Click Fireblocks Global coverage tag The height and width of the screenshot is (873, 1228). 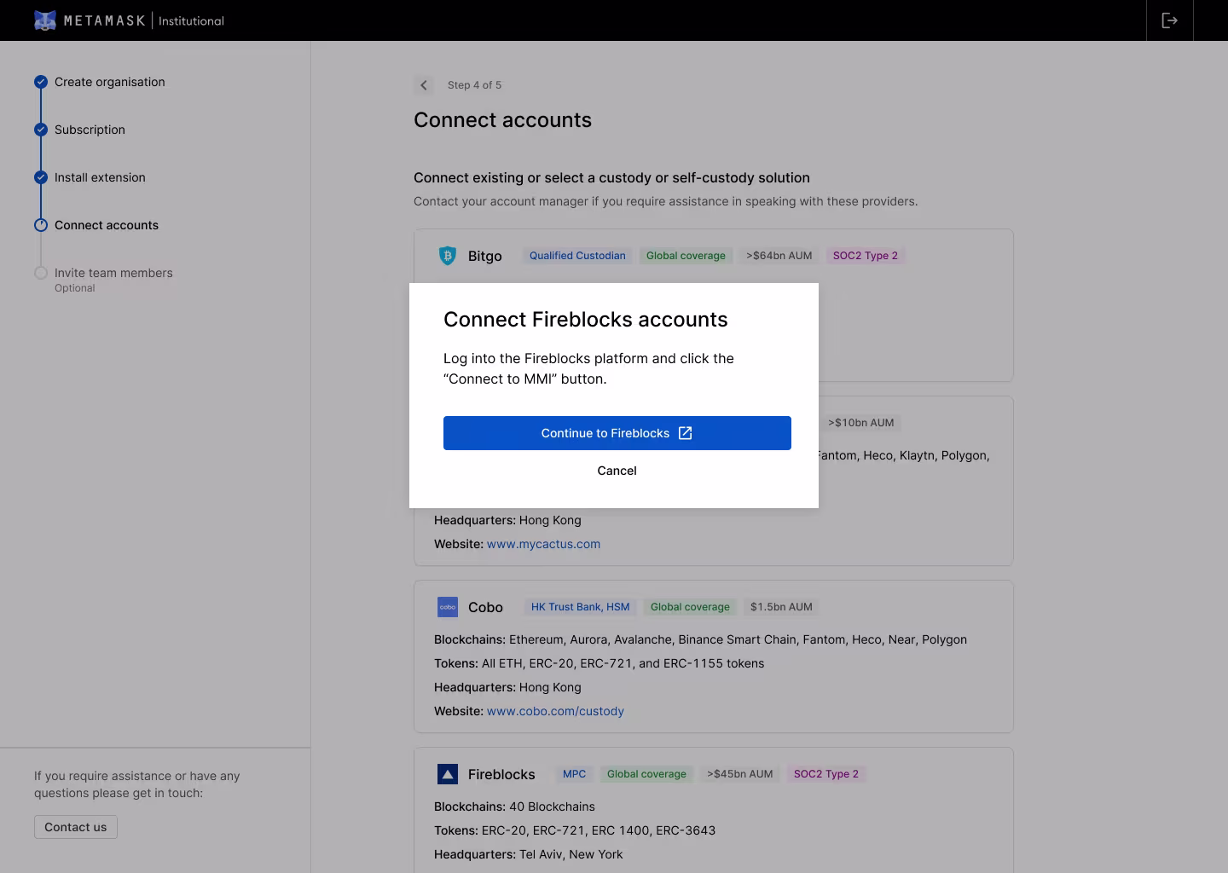646,774
